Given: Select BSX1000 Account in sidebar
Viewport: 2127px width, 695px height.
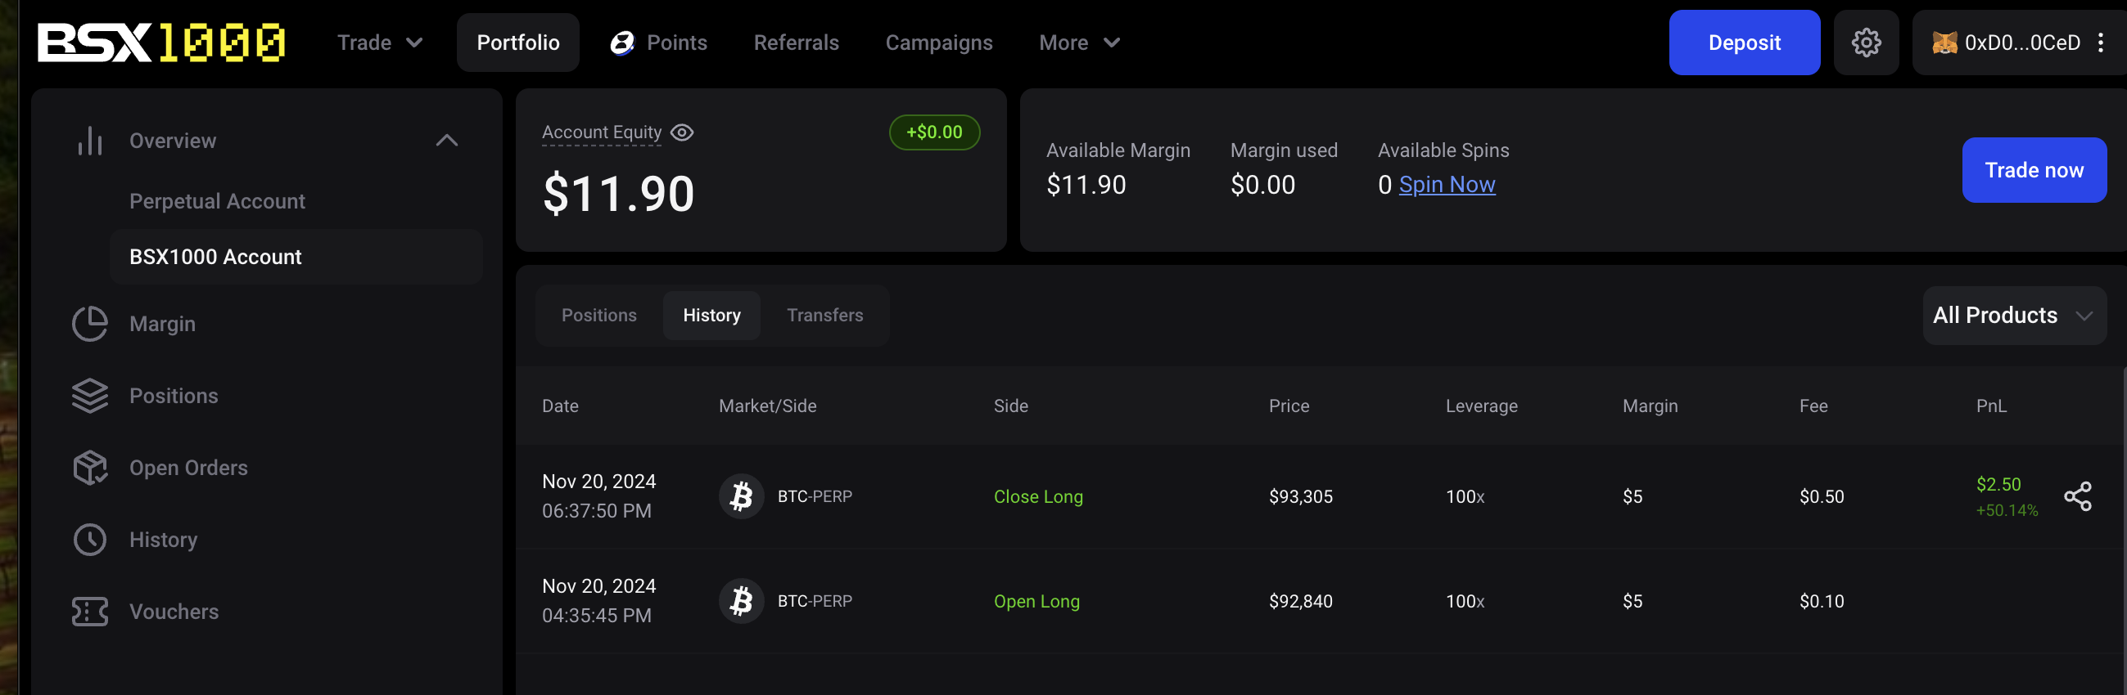Looking at the screenshot, I should (x=296, y=258).
